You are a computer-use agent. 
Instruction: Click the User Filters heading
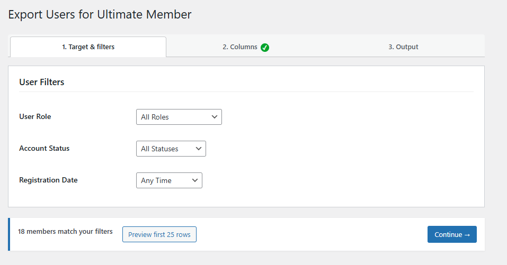(42, 82)
